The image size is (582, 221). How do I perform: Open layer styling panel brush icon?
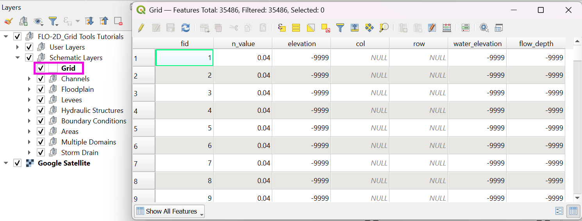click(8, 21)
